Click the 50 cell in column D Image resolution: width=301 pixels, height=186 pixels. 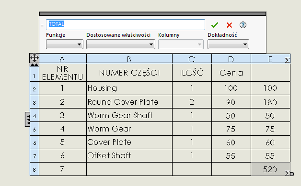pyautogui.click(x=232, y=115)
